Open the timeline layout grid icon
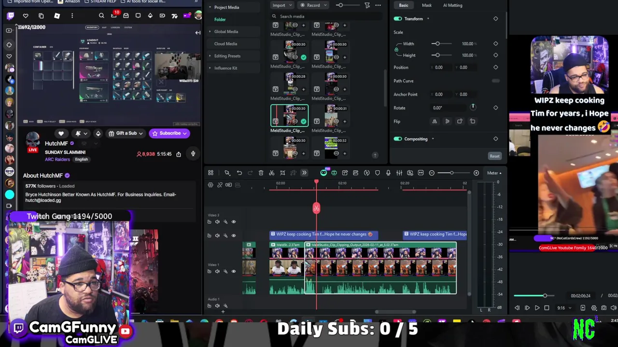The height and width of the screenshot is (347, 618). coord(211,173)
